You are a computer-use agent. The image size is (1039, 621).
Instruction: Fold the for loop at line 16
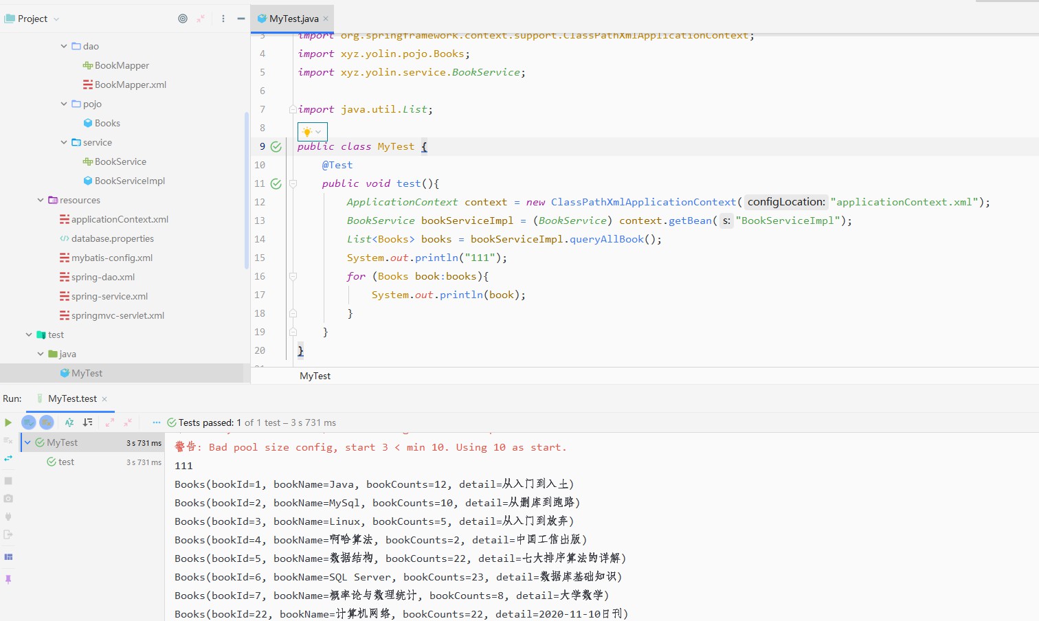293,276
